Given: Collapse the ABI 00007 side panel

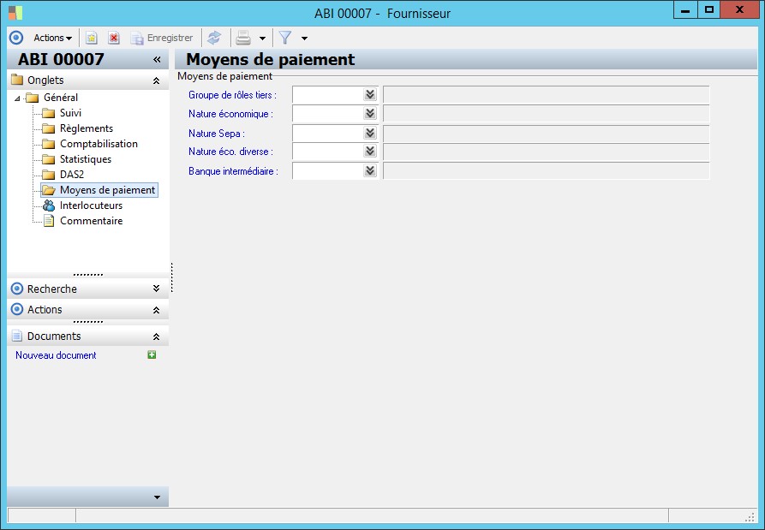Looking at the screenshot, I should click(157, 59).
